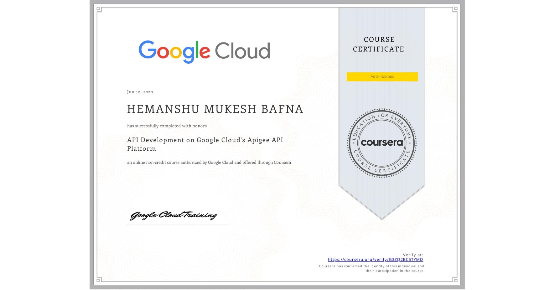Viewport: 555px width, 290px height.
Task: Click the coursera wordmark inside the seal
Action: click(x=382, y=142)
